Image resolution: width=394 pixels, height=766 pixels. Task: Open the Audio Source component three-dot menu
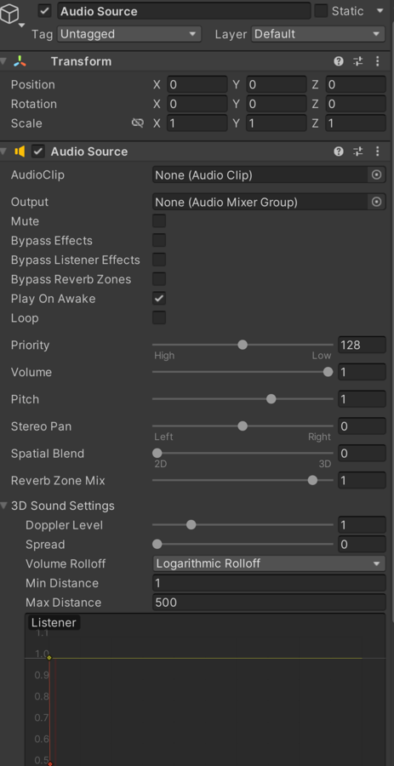(377, 151)
